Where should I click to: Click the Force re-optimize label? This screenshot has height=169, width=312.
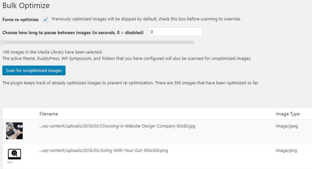coord(20,20)
